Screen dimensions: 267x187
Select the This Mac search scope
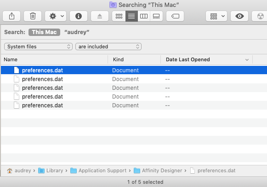point(44,32)
